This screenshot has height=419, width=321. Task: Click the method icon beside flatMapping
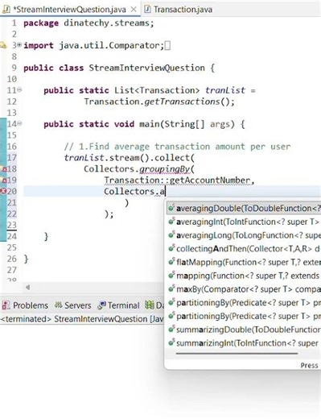click(171, 262)
